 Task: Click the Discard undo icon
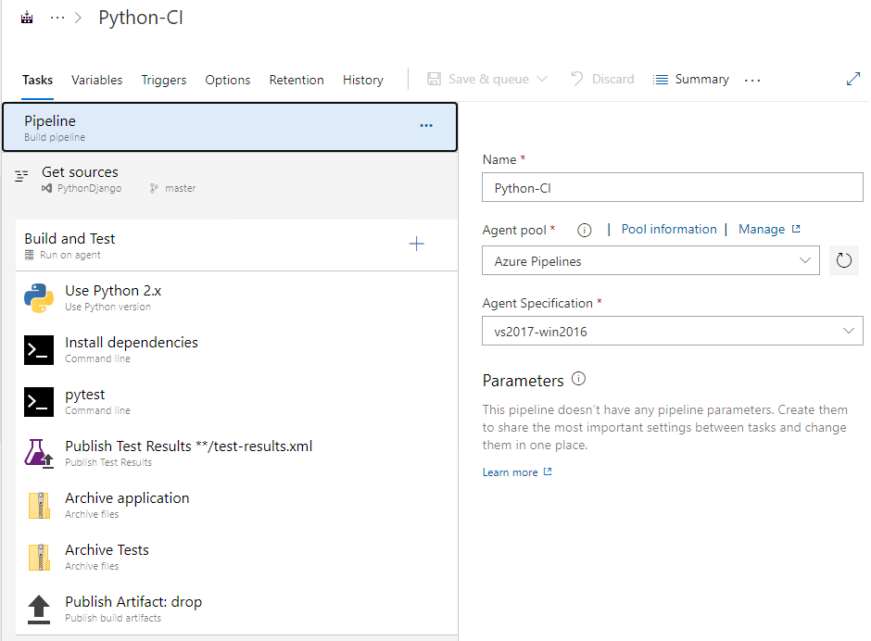(x=577, y=79)
